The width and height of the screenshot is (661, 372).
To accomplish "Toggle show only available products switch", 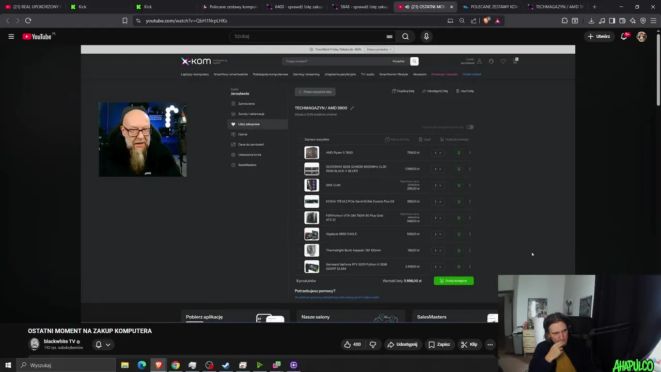I will [469, 127].
